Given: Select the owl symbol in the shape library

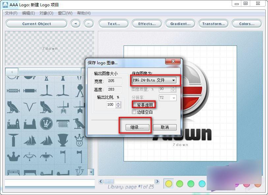Looking at the screenshot, I should pos(13,108).
